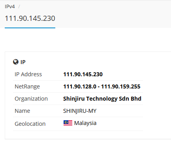Image resolution: width=171 pixels, height=147 pixels.
Task: Click the breadcrumb slash separator
Action: click(x=19, y=7)
